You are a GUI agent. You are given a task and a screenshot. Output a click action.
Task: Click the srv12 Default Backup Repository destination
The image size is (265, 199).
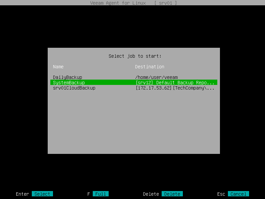(175, 82)
